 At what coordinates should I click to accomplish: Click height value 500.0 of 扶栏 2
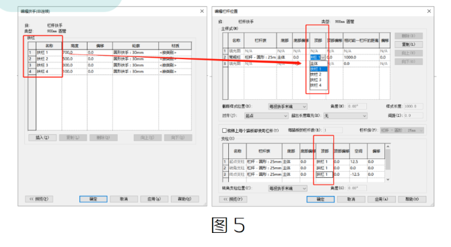click(x=75, y=59)
